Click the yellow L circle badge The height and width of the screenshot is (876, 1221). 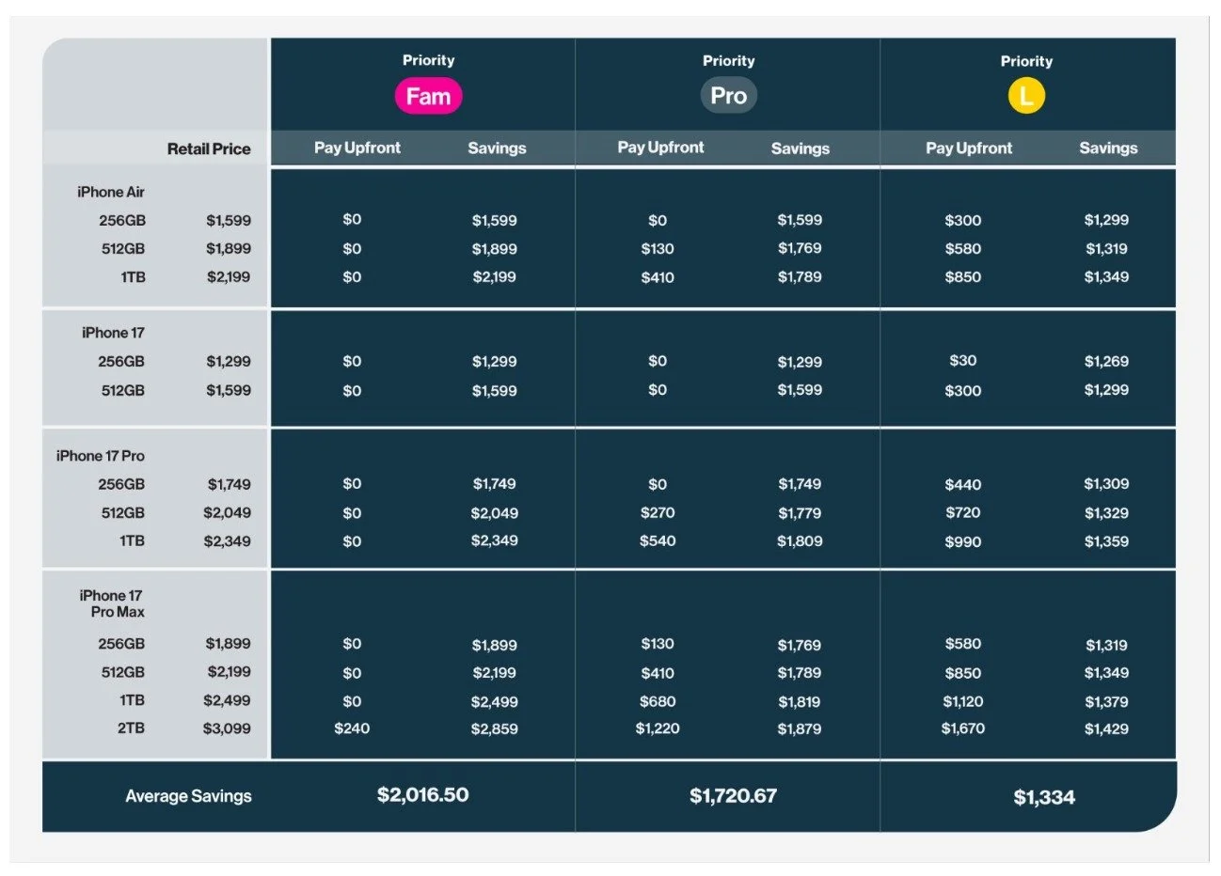point(1026,96)
